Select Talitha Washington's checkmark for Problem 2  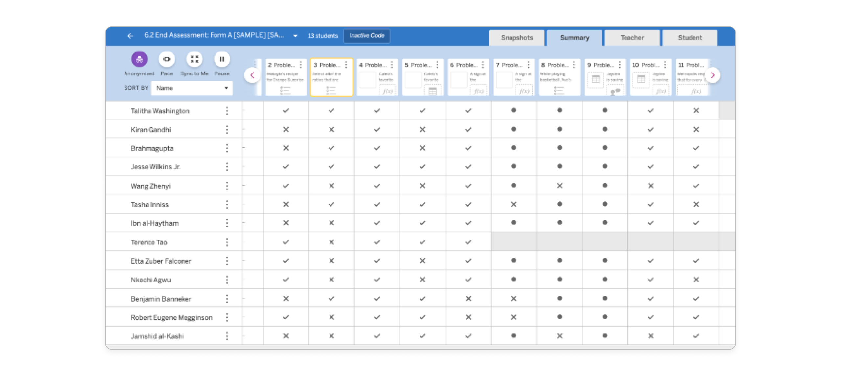(x=285, y=111)
